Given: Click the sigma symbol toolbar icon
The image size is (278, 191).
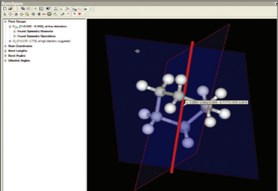Looking at the screenshot, I should pos(85,9).
